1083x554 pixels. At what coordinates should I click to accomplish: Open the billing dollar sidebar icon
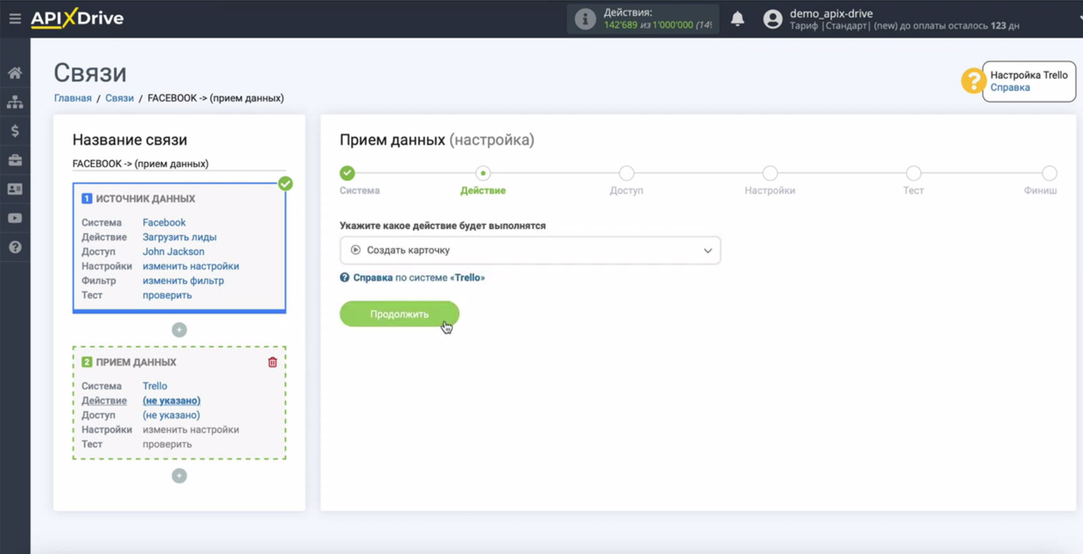(15, 131)
